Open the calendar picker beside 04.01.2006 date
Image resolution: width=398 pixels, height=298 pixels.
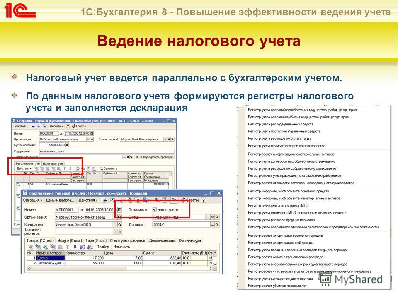[120, 210]
